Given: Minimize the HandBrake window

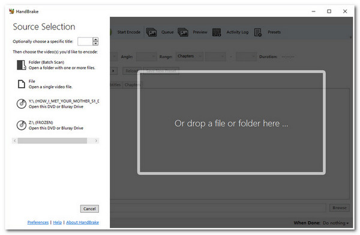Looking at the screenshot, I should point(313,11).
